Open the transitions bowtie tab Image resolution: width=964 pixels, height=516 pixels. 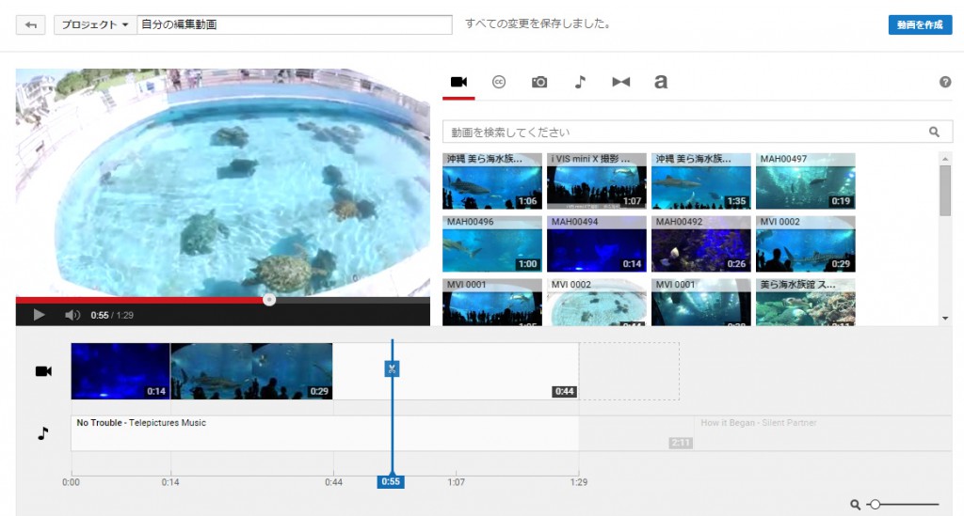(x=620, y=82)
